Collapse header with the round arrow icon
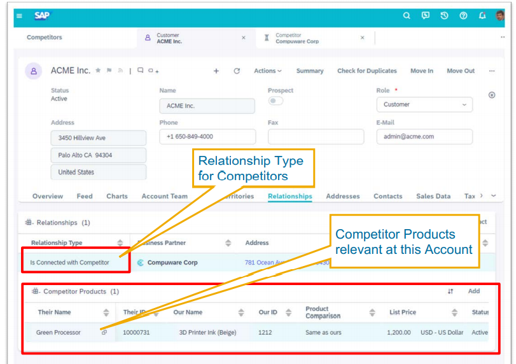Viewport: 516px width, 364px height. click(492, 95)
